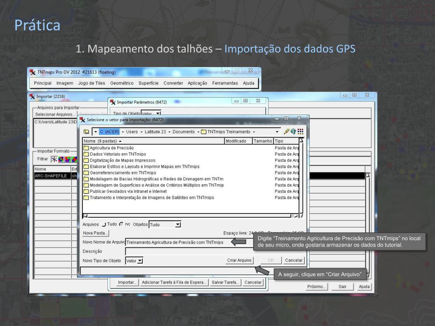Click 'Selecionar Arquivos...' in the Importar window
This screenshot has width=435, height=326.
pyautogui.click(x=55, y=115)
